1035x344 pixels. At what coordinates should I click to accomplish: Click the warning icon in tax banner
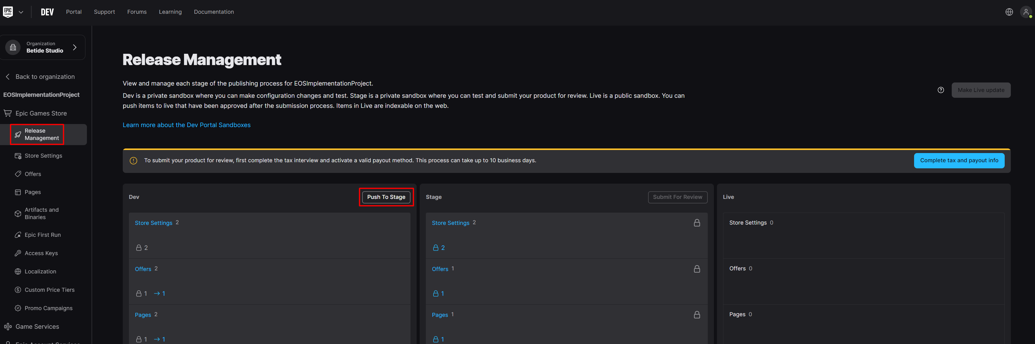133,161
